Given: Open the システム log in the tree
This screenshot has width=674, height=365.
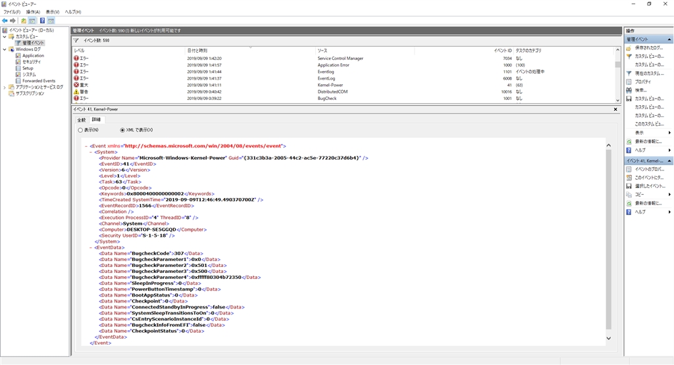Looking at the screenshot, I should pyautogui.click(x=29, y=74).
